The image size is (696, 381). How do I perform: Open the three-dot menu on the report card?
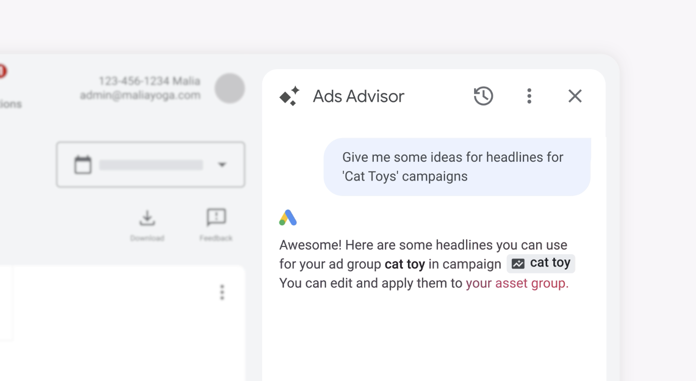(x=222, y=292)
